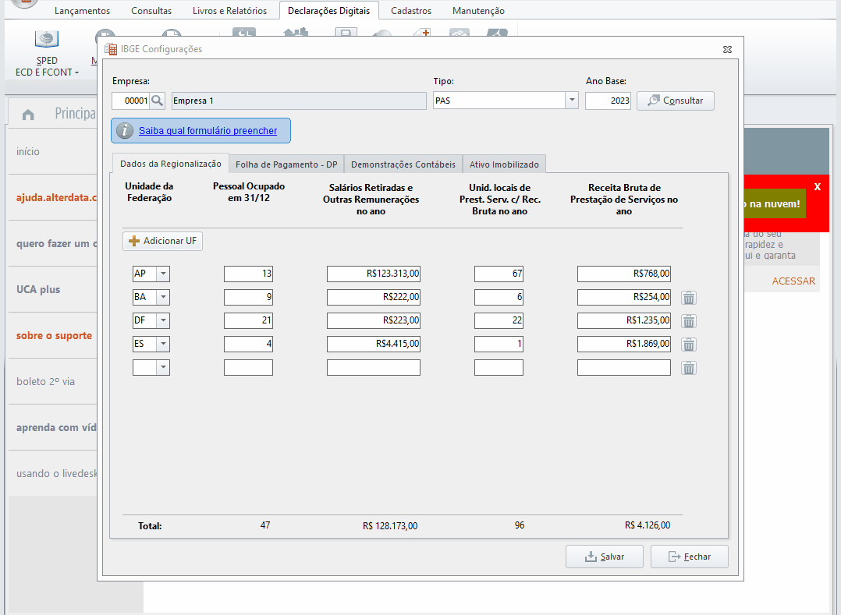Click the info icon beside Saiba link
Viewport: 841px width, 615px height.
(x=125, y=131)
